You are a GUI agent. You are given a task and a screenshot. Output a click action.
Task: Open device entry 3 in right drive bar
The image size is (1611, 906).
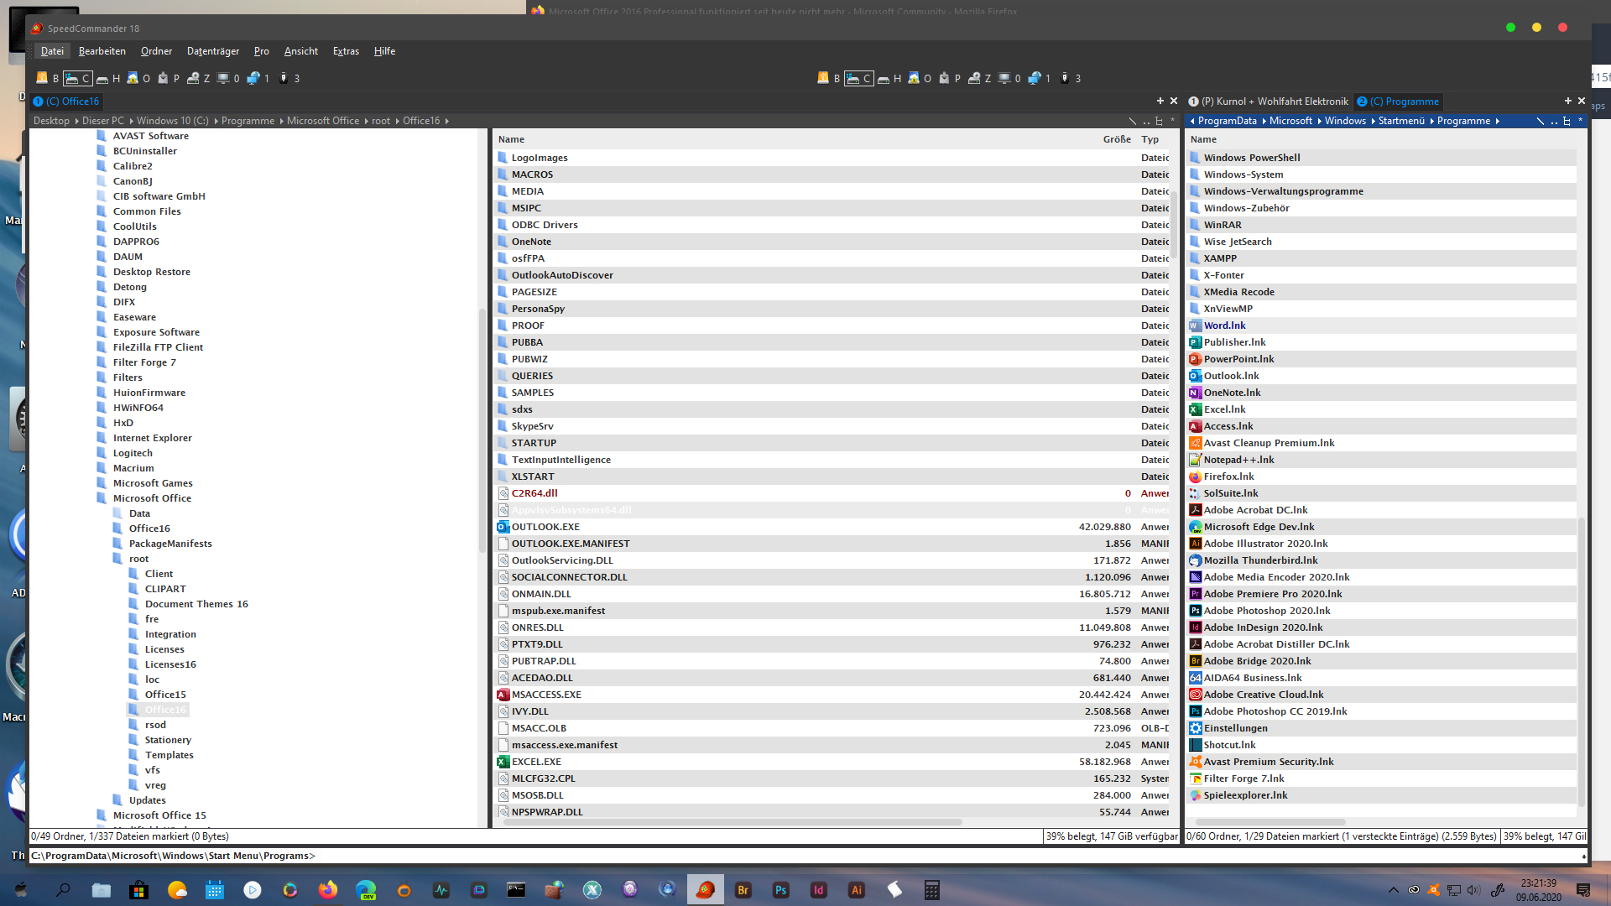1071,78
